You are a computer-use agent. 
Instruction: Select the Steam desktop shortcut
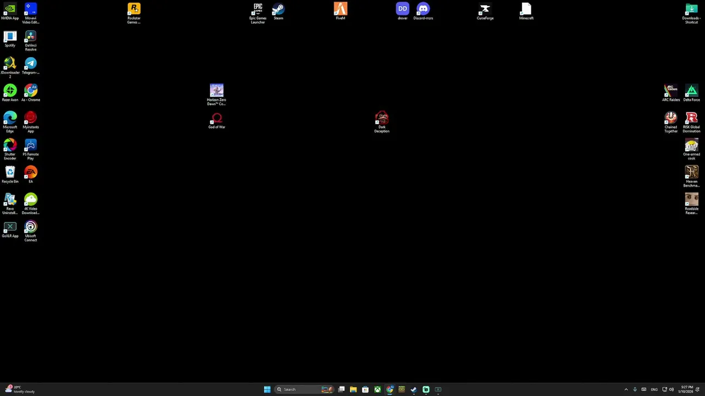coord(278,12)
